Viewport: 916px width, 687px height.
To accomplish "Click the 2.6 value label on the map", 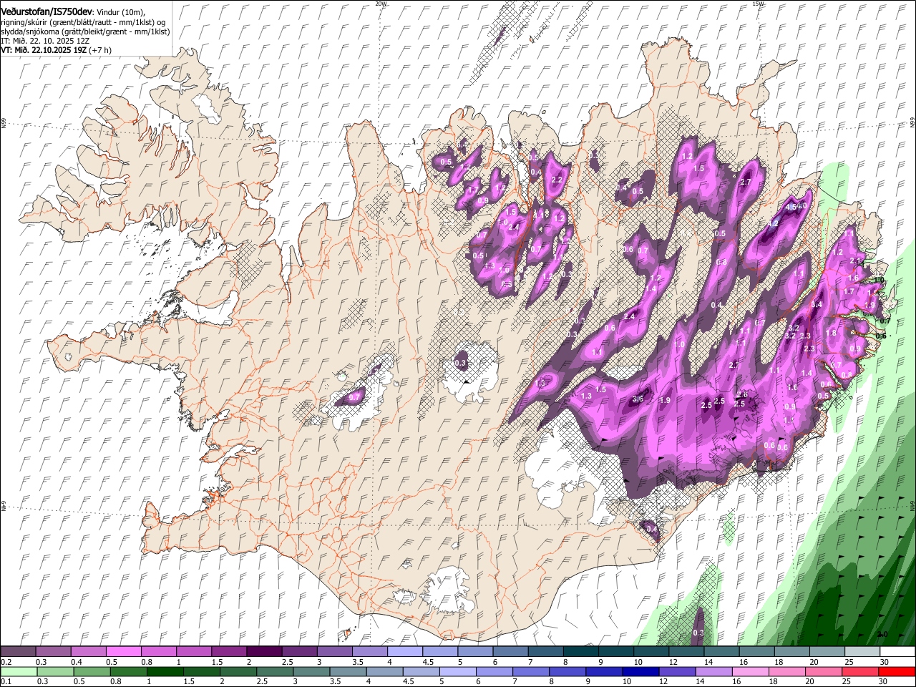I will point(742,394).
